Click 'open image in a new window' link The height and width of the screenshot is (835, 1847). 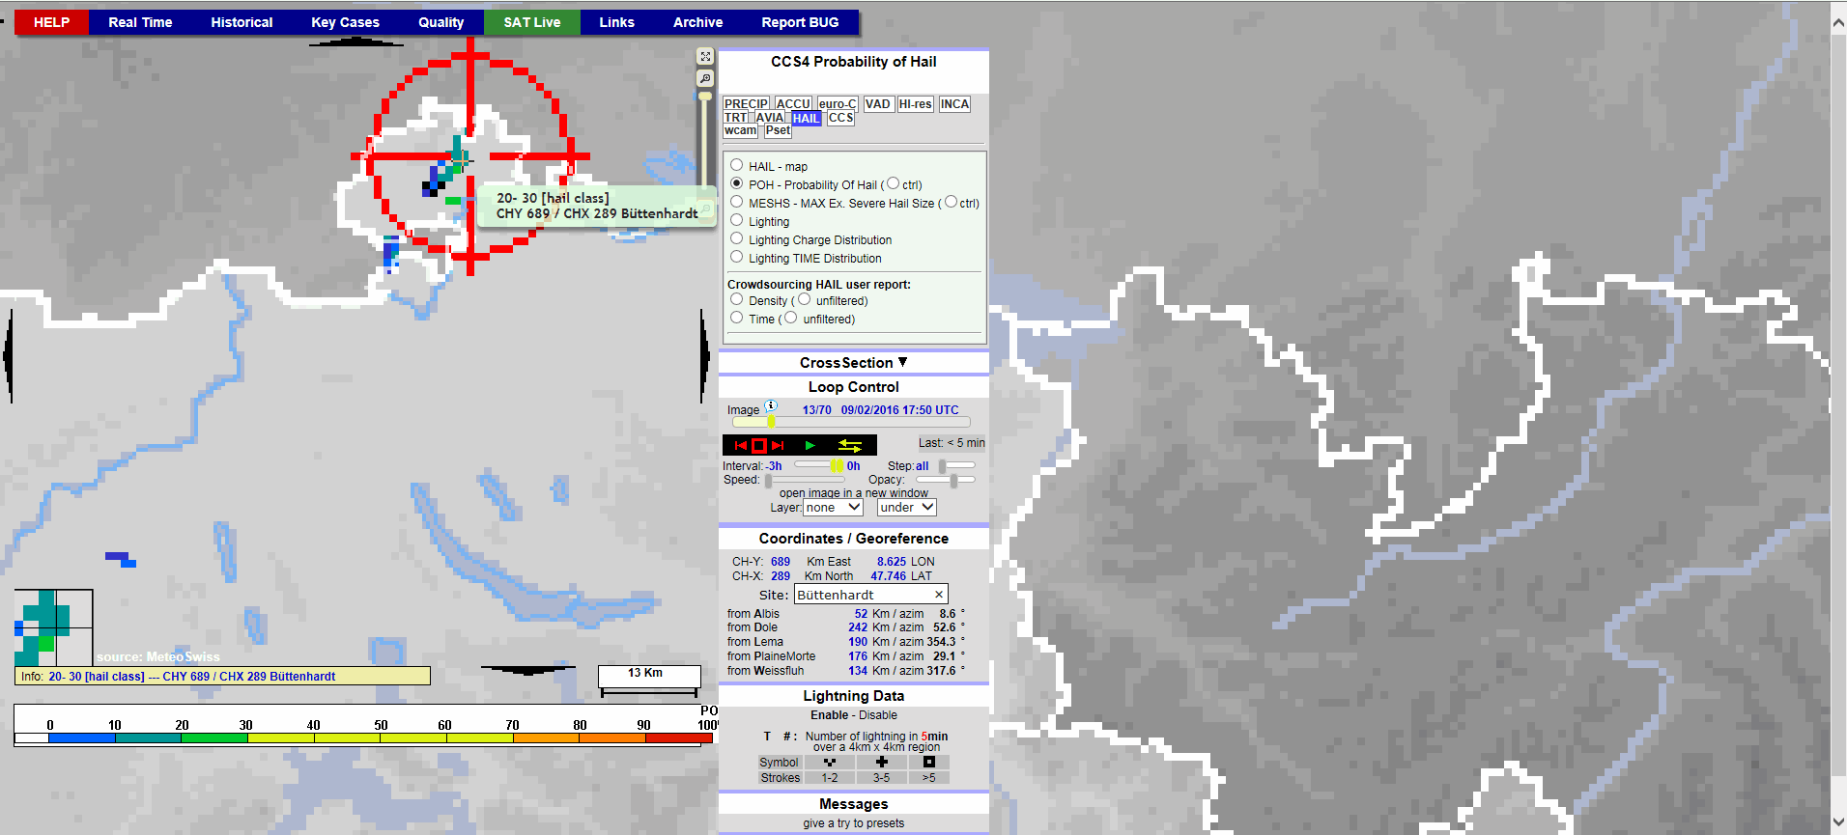[854, 493]
